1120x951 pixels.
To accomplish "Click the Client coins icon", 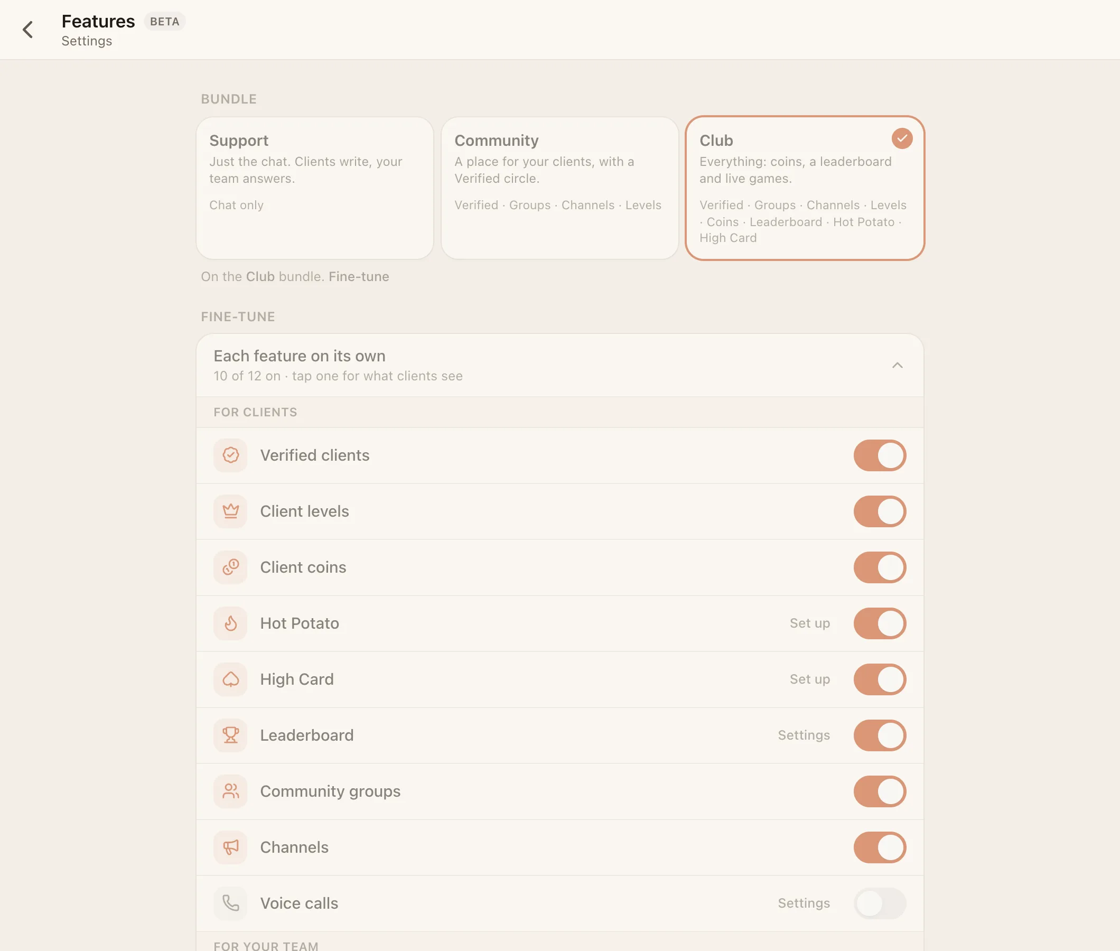I will click(231, 567).
